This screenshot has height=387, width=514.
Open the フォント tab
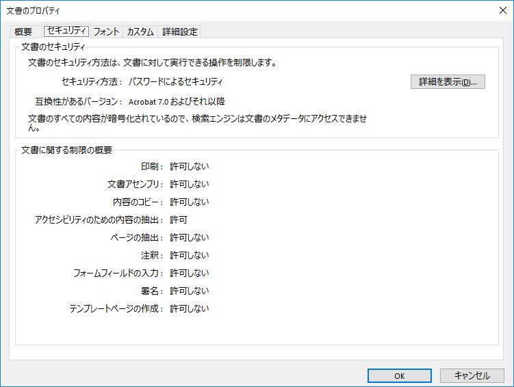pos(106,31)
